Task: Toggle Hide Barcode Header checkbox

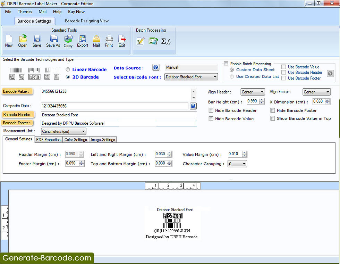Action: (211, 110)
